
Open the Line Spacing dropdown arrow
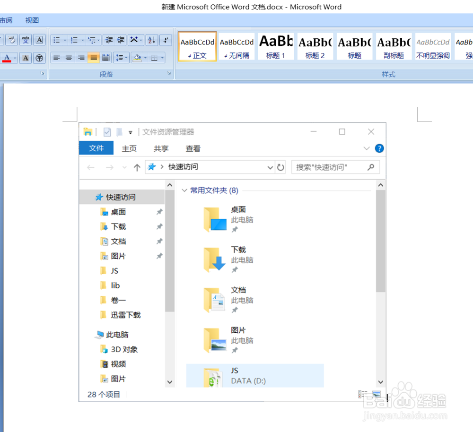coord(126,58)
